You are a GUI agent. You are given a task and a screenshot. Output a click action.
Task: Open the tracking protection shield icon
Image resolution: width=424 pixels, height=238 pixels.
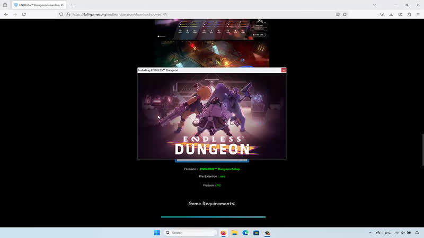61,14
